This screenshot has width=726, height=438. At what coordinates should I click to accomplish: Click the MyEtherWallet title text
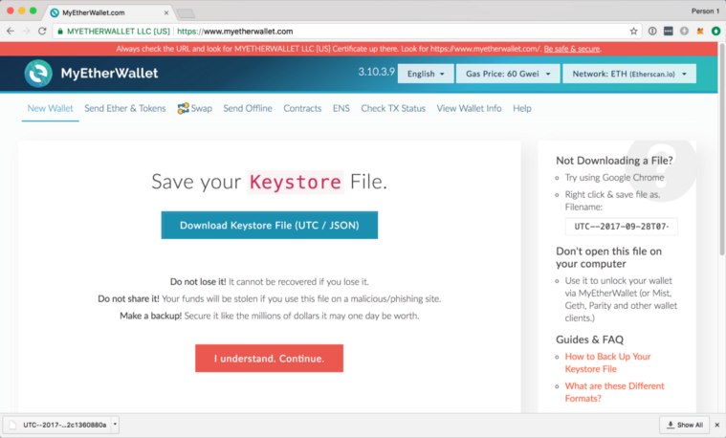pyautogui.click(x=109, y=73)
